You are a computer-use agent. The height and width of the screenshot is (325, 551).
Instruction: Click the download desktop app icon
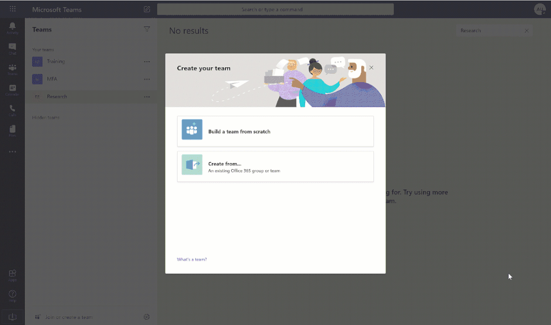(x=12, y=317)
